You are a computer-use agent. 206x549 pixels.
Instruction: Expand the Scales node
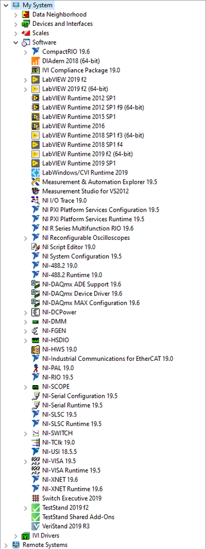pos(16,33)
